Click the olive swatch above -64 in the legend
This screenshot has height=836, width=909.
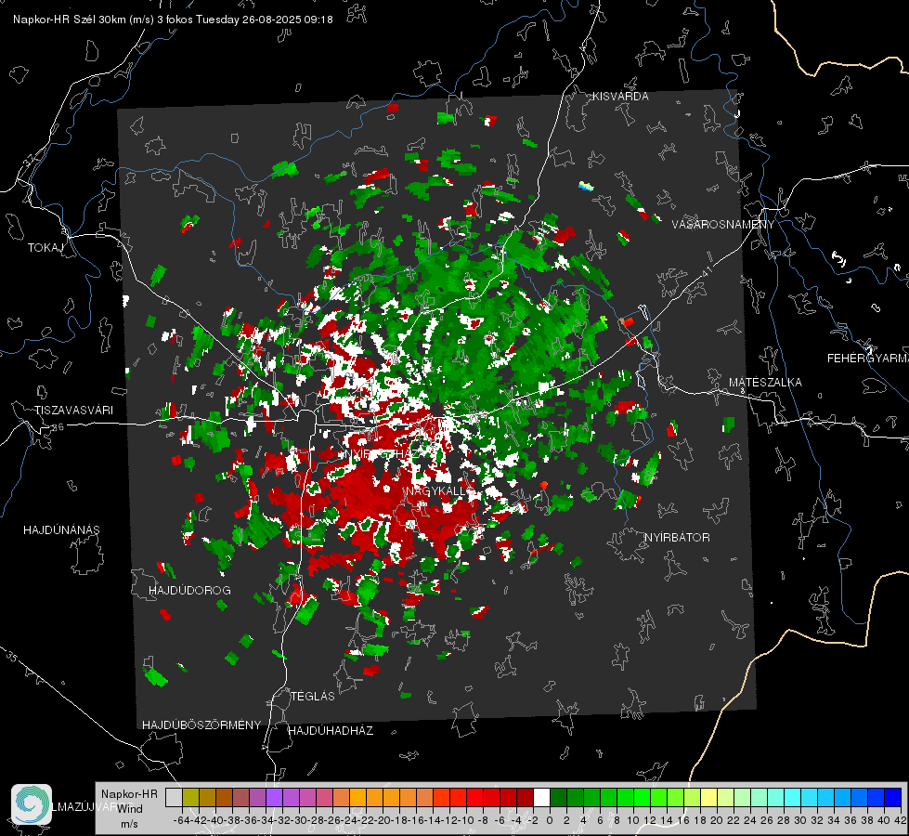pyautogui.click(x=190, y=797)
